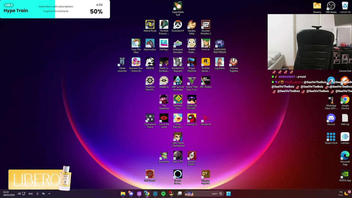The image size is (352, 198).
Task: Open File Explorer from the taskbar
Action: pos(123,194)
